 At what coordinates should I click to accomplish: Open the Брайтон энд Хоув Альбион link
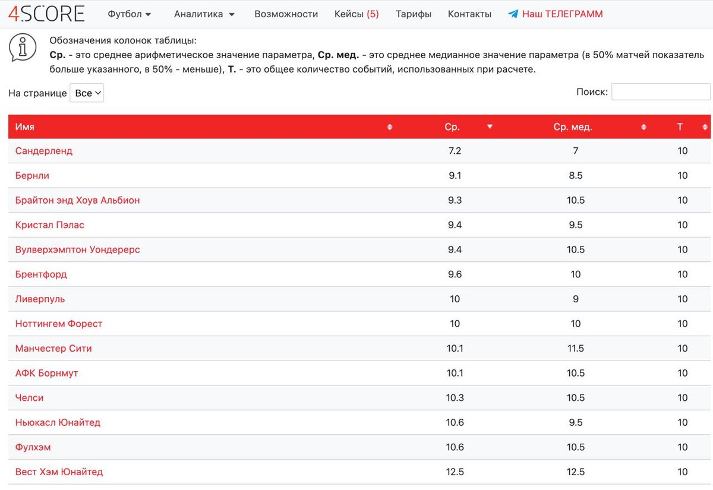(x=78, y=200)
